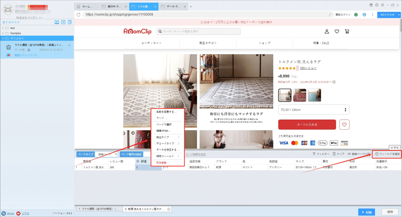Open the page type dropdown next to ページタイプ
Screen dimensions: 402x217
click(107, 154)
